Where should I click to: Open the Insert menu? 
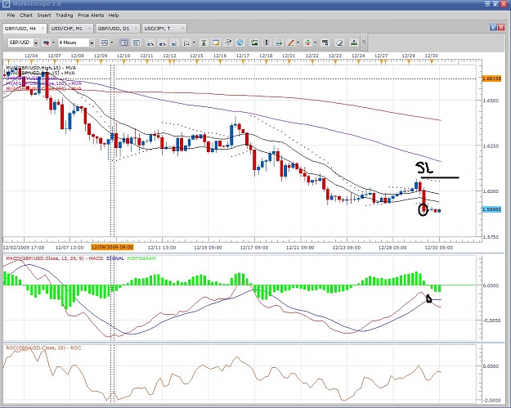44,16
